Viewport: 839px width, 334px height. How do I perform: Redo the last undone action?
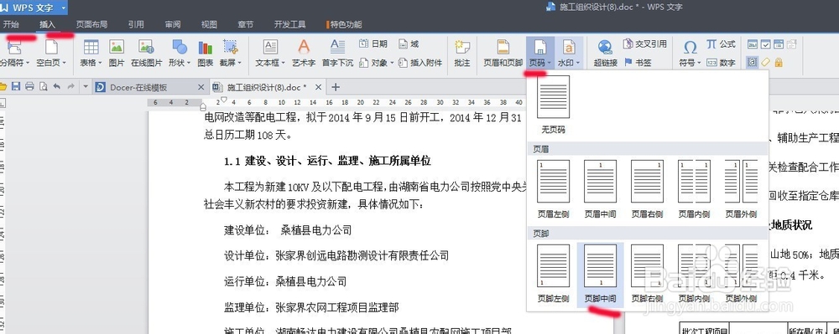click(70, 86)
